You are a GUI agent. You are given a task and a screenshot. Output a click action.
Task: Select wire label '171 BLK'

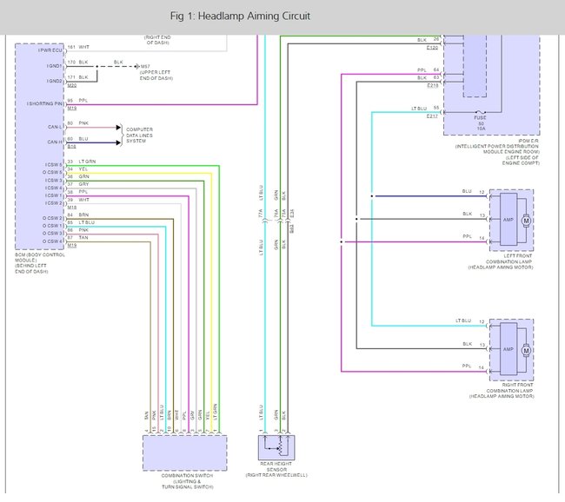(x=78, y=77)
